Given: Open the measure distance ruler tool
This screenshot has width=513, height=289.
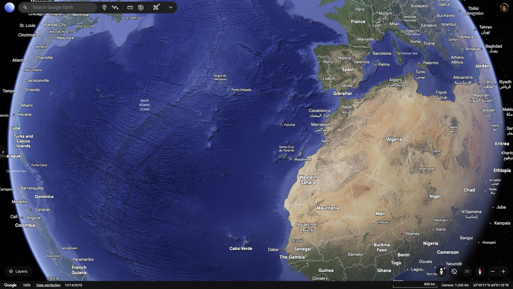Looking at the screenshot, I should pyautogui.click(x=130, y=7).
